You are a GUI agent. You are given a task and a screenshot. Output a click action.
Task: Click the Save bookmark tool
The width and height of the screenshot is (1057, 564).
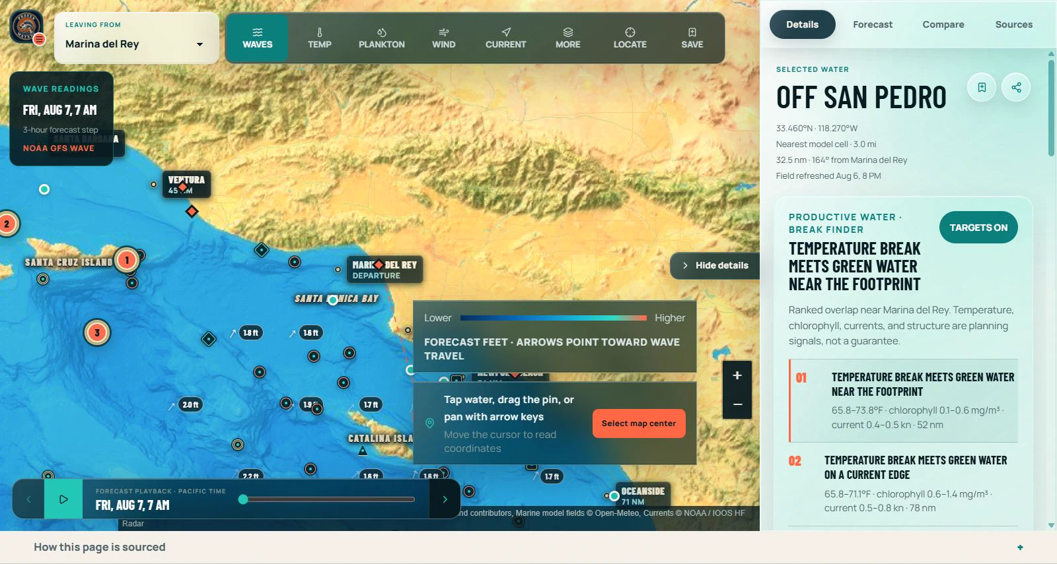(692, 38)
